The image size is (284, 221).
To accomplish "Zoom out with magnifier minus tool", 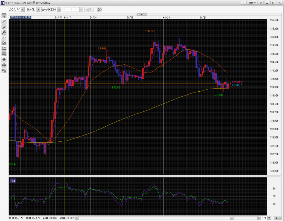I will (x=4, y=37).
